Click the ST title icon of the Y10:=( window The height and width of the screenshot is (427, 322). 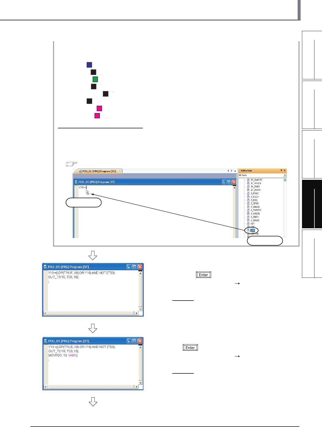(x=76, y=182)
